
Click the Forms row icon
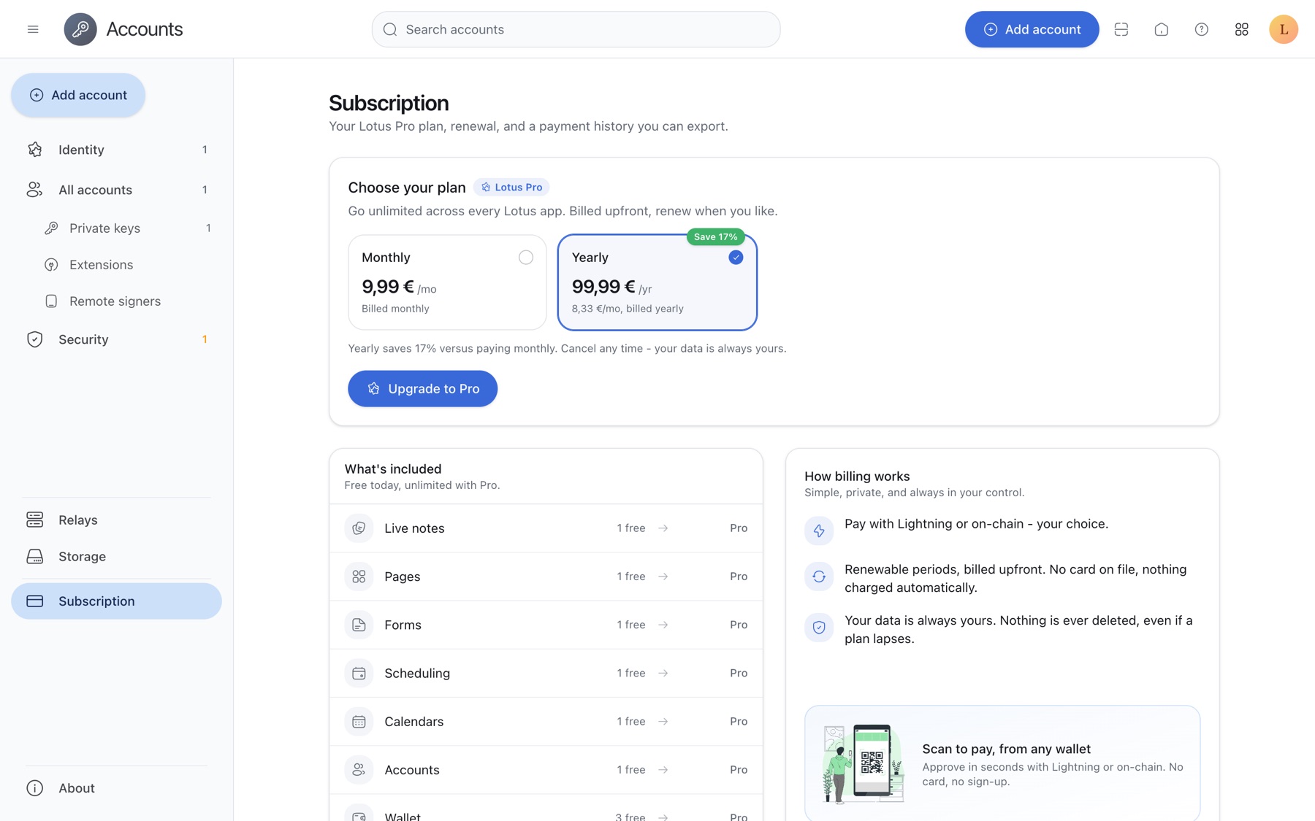(359, 625)
